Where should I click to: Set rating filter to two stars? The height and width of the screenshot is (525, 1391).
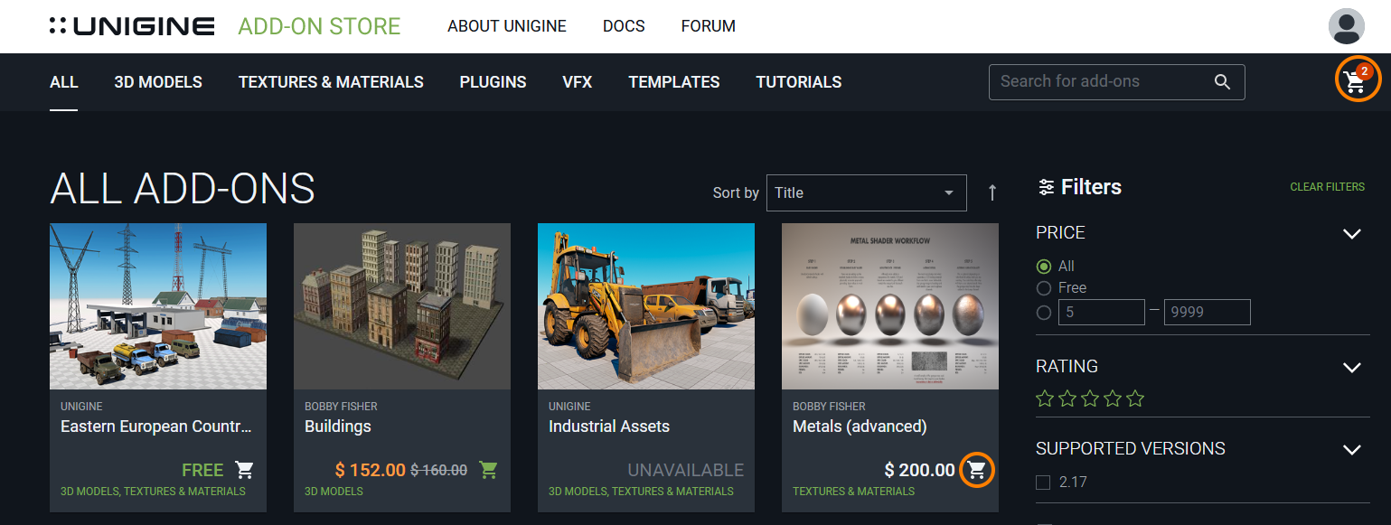pos(1067,398)
